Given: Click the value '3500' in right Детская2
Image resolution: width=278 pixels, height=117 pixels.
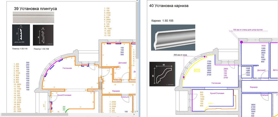Looking at the screenshot, I should click(x=264, y=46).
